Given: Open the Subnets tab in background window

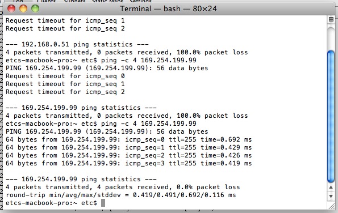Looking at the screenshot, I should coord(74,1).
